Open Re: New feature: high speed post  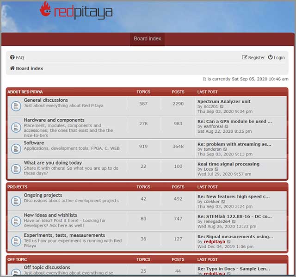pyautogui.click(x=234, y=197)
